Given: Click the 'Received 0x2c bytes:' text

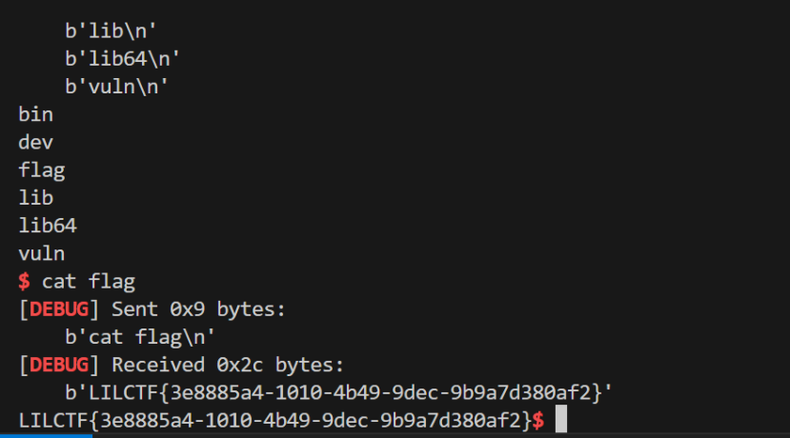Looking at the screenshot, I should pyautogui.click(x=228, y=364).
